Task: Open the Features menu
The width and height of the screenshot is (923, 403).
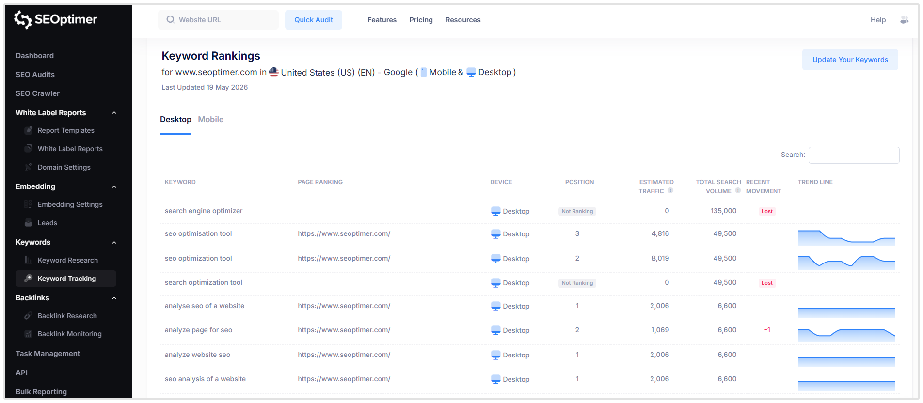Action: point(382,20)
